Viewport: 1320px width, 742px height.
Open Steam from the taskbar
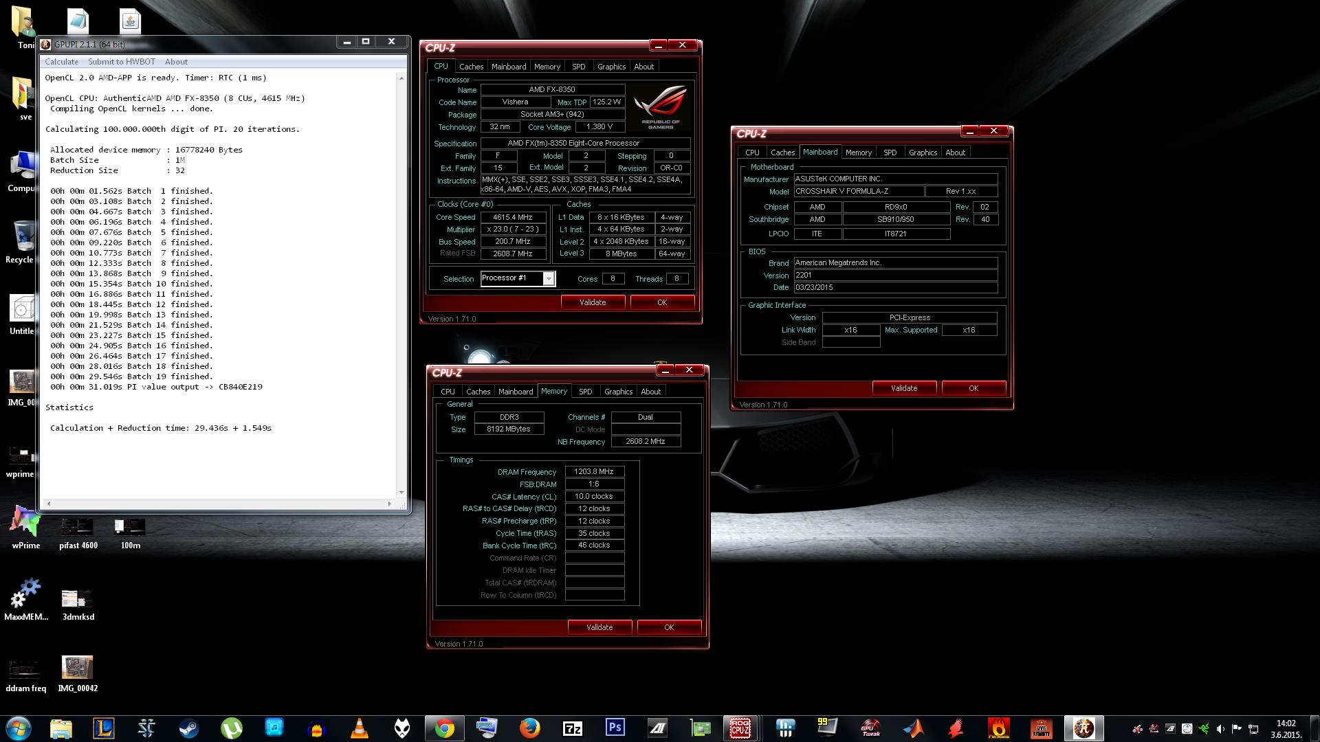click(x=189, y=728)
